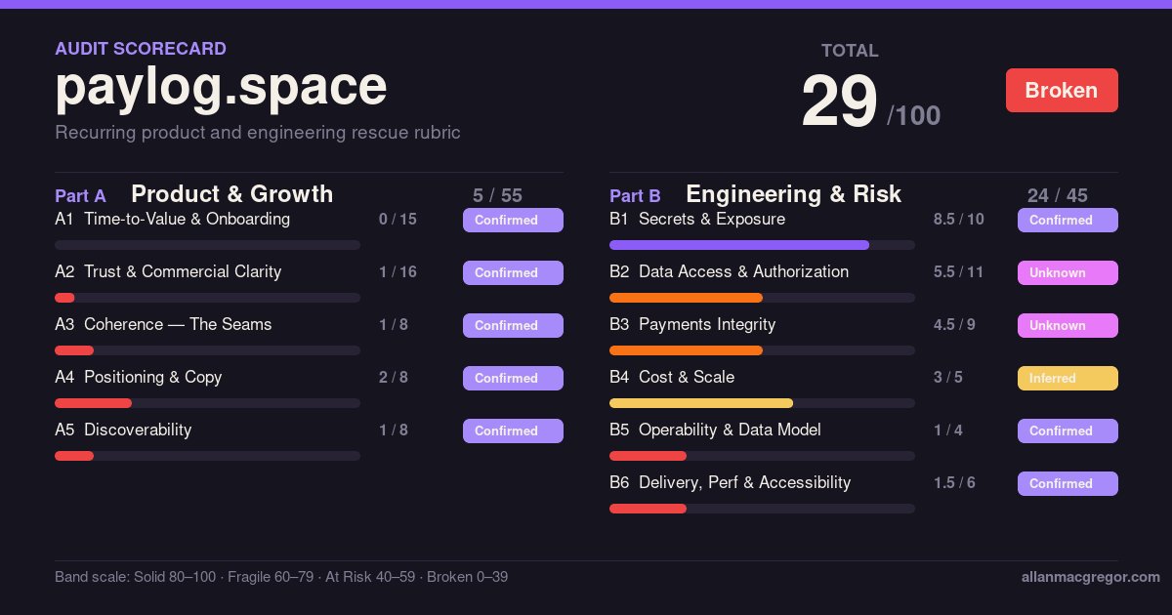
Task: Click the TOTAL label
Action: [850, 51]
